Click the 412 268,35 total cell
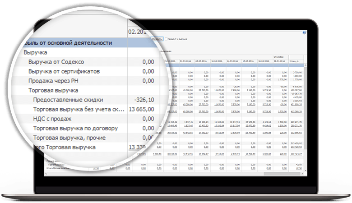Image resolution: width=352 pixels, height=203 pixels. click(296, 111)
